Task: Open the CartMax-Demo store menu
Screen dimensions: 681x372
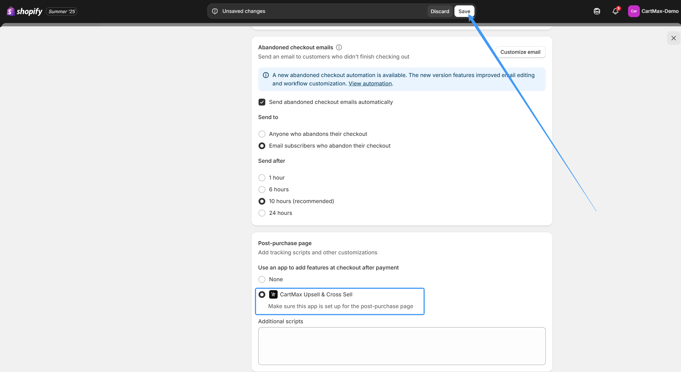Action: (660, 11)
